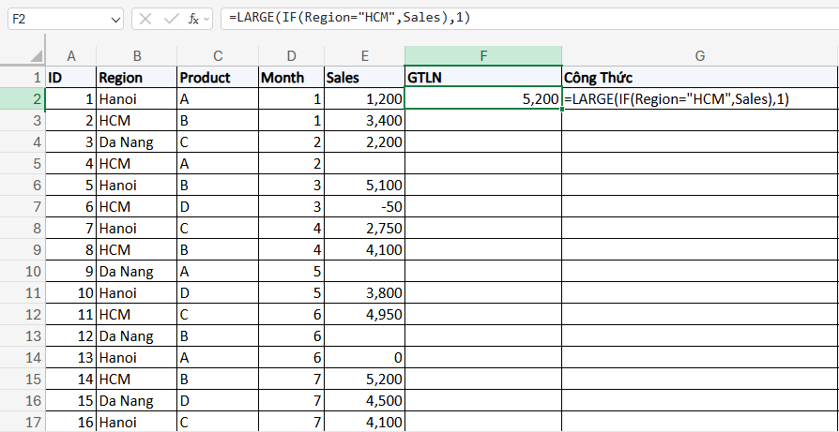
Task: Click the GTLN header cell
Action: [x=482, y=78]
